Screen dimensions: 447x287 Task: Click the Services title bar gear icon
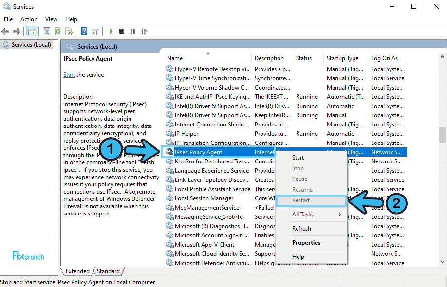click(6, 6)
